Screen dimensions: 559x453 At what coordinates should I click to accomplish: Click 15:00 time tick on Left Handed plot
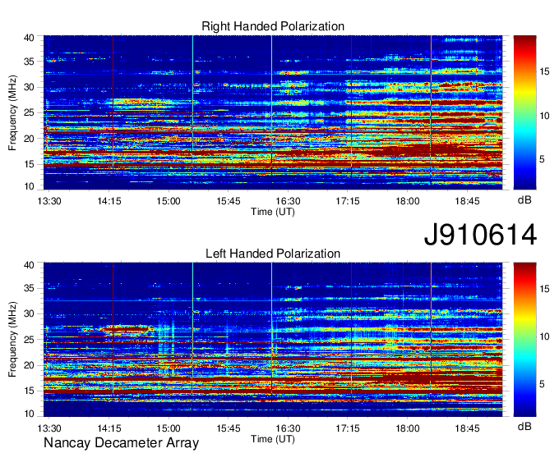[169, 428]
